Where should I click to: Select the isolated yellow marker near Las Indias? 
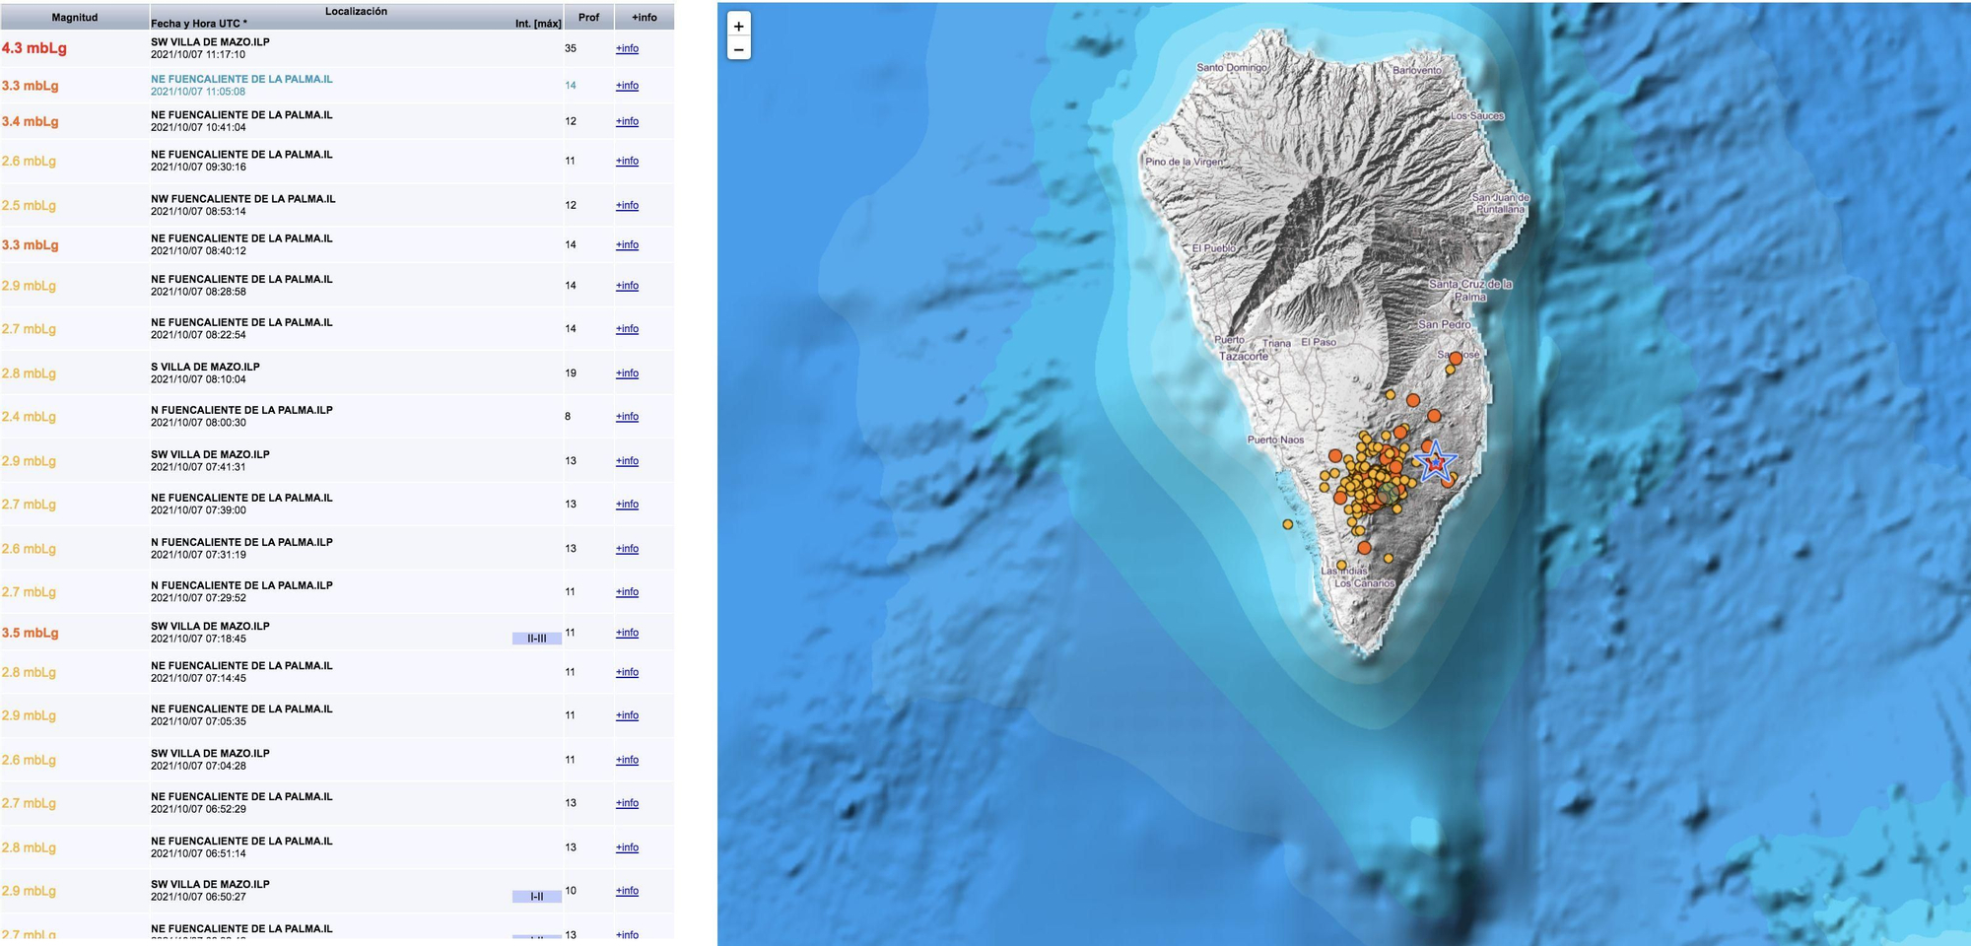[x=1341, y=565]
